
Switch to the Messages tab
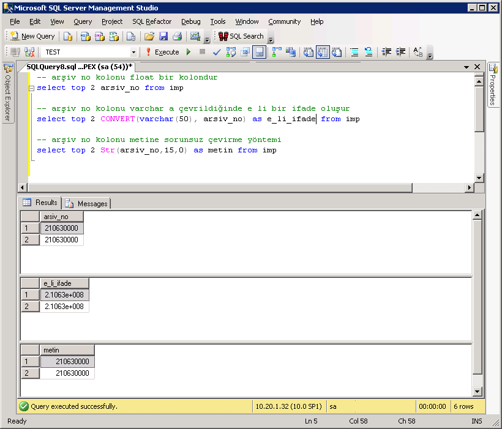[x=86, y=204]
